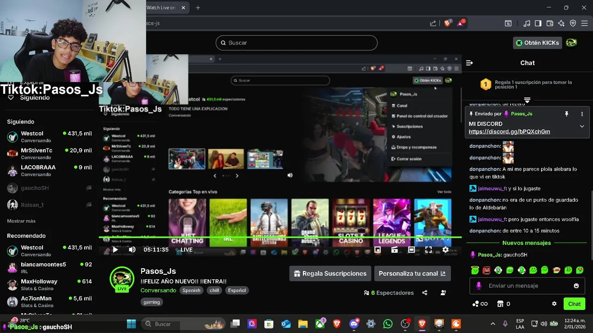Click the share page icon in address bar
This screenshot has height=333, width=593.
coord(433,23)
